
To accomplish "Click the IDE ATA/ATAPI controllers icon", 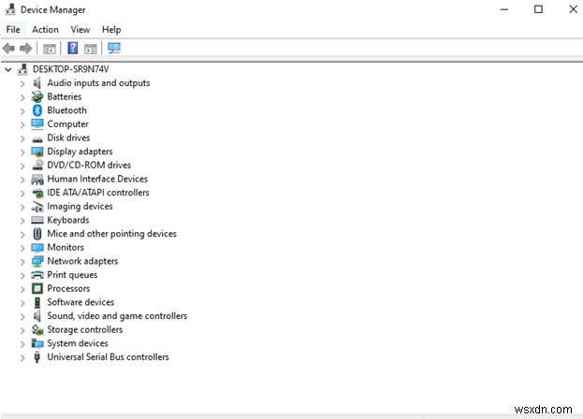I will point(37,194).
